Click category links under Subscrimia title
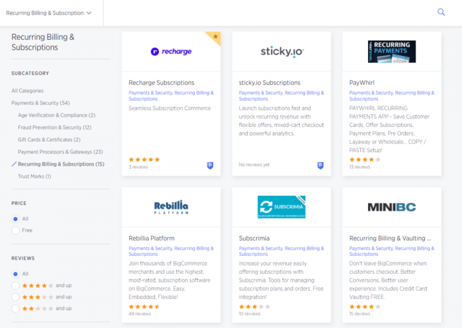Viewport: 462px width, 328px height. 282,251
